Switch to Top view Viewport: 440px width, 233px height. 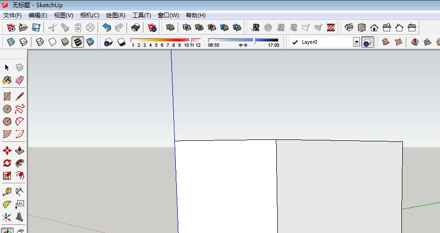coord(362,27)
